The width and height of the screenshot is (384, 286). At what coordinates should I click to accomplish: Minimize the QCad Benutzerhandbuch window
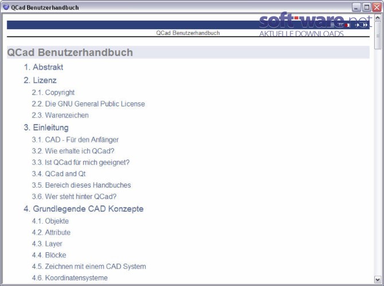tap(356, 7)
